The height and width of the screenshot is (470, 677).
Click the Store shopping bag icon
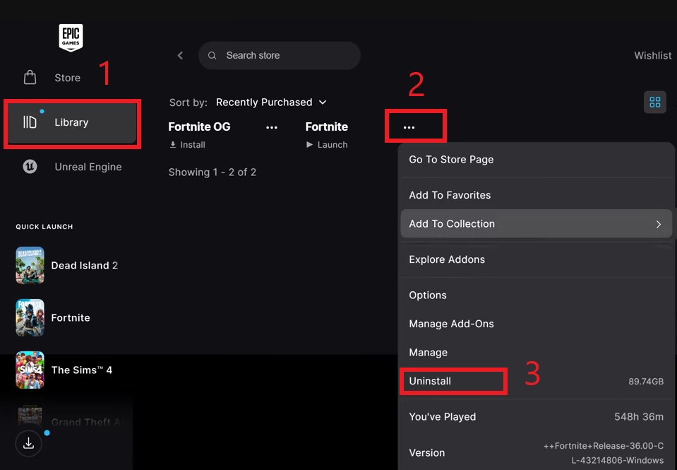coord(30,78)
